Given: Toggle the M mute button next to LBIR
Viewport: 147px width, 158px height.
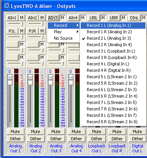Looking at the screenshot, I should pos(124,18).
